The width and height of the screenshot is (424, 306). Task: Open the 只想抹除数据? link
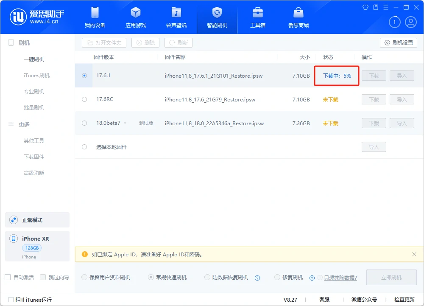(340, 278)
